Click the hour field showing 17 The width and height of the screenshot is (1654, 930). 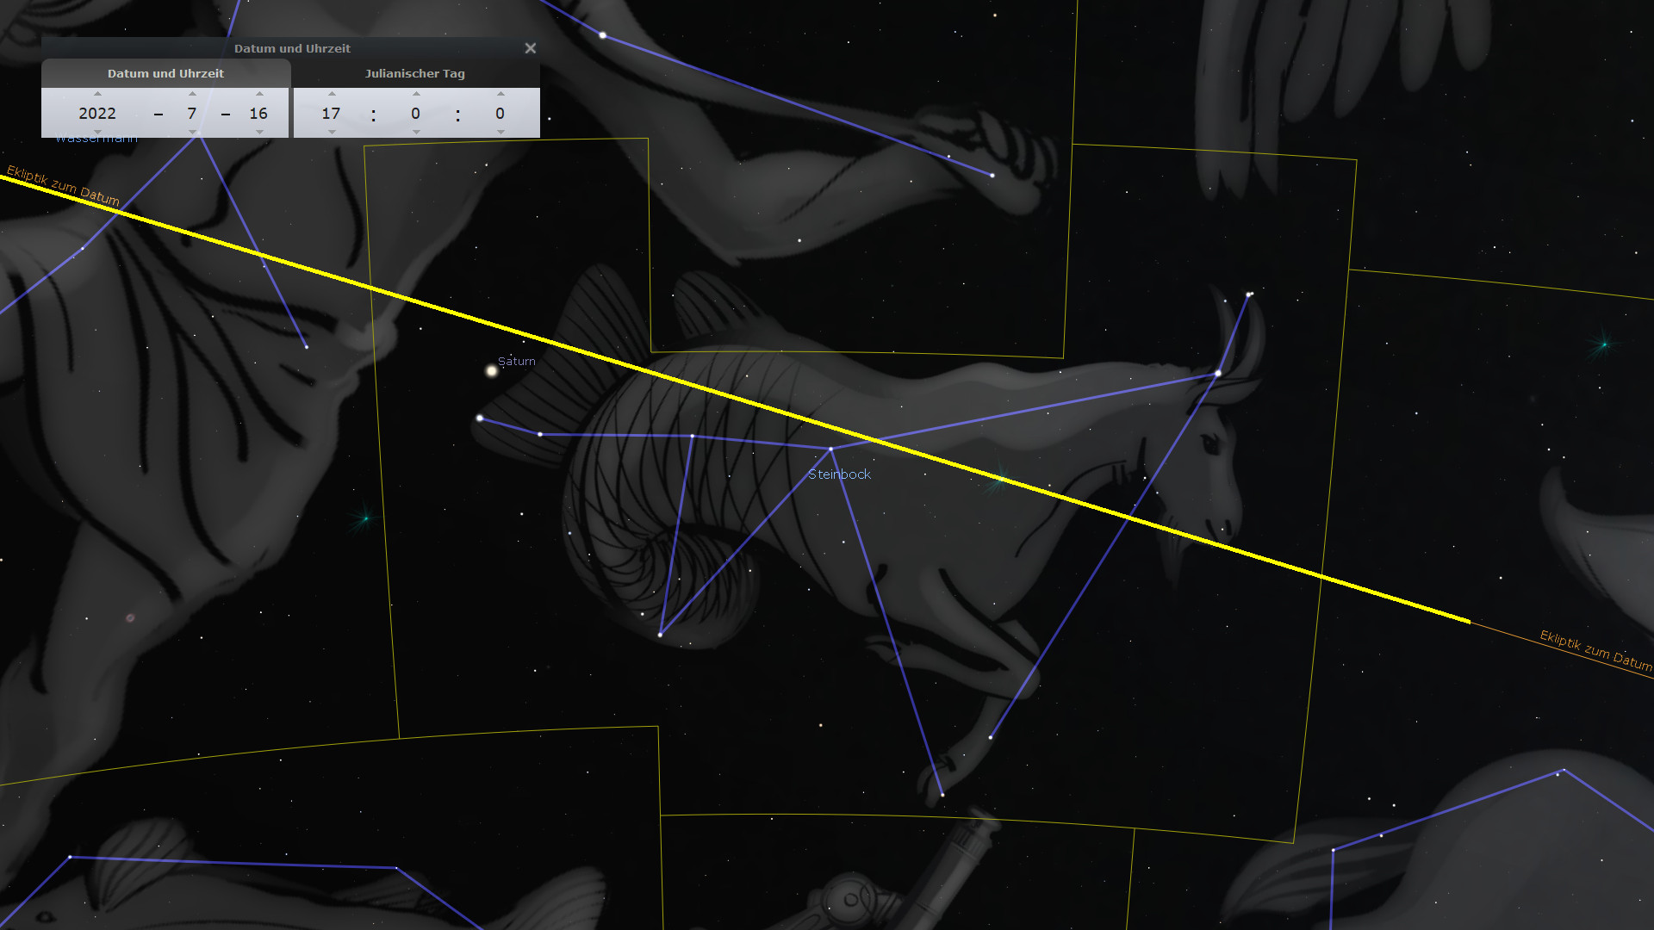pyautogui.click(x=331, y=113)
